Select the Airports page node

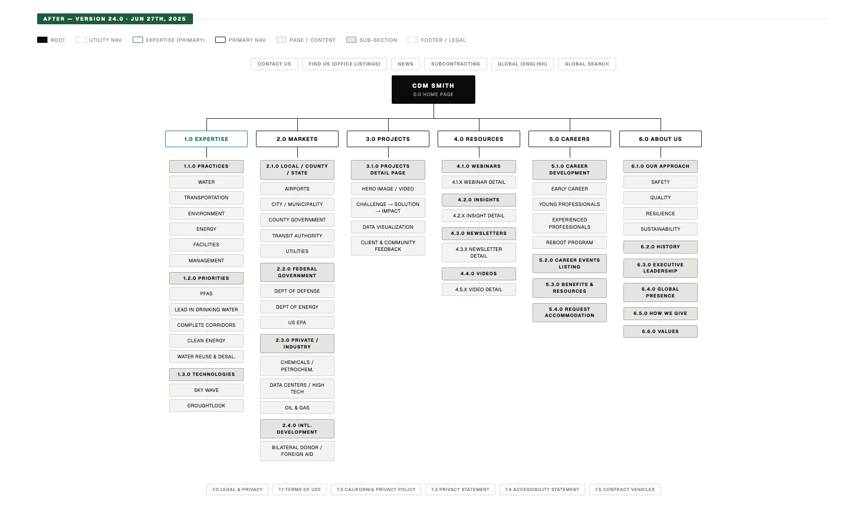[x=297, y=189]
